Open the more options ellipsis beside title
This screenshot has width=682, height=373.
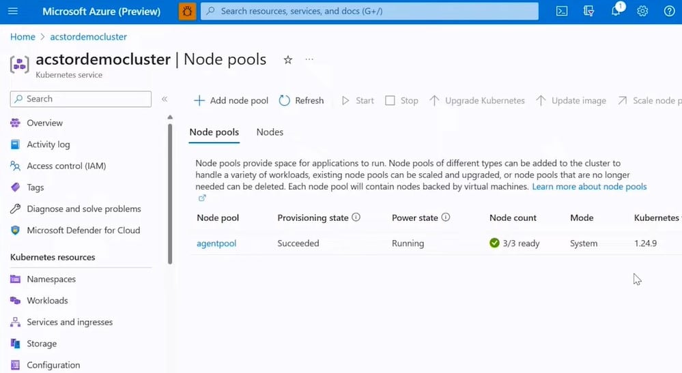point(309,59)
